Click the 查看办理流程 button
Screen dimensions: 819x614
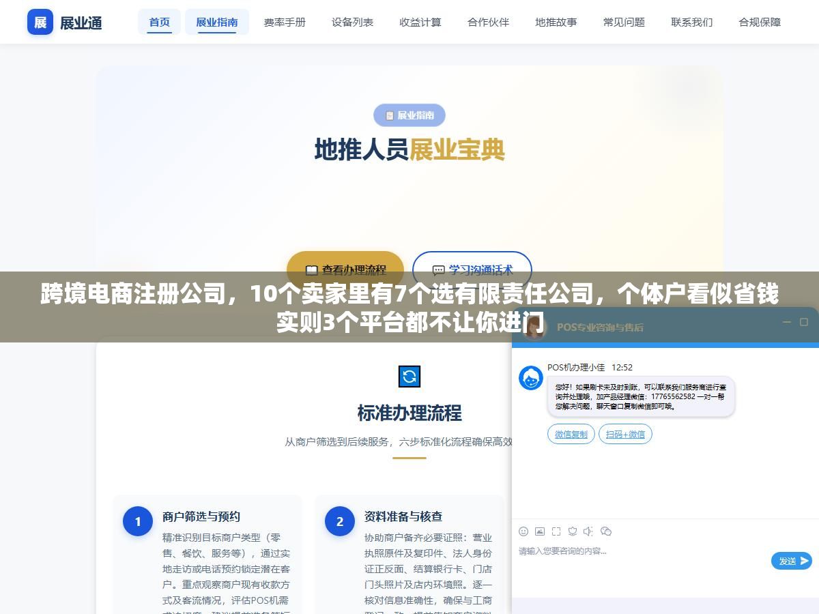(345, 269)
